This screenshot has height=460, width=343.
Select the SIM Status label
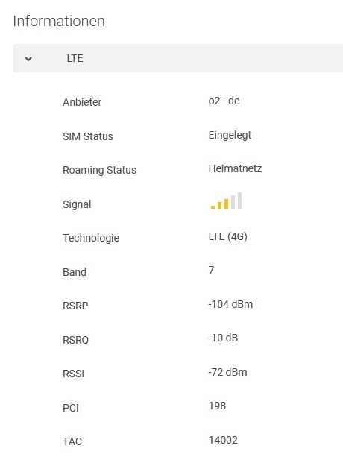[88, 136]
